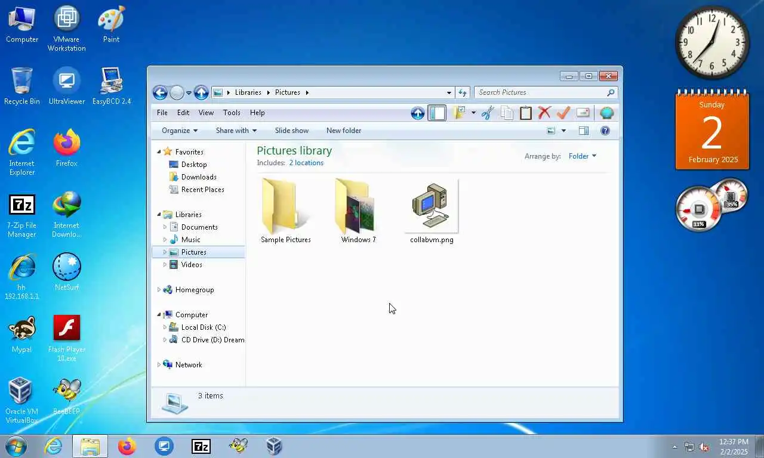Viewport: 764px width, 458px height.
Task: Expand the Homegroup node
Action: click(159, 290)
